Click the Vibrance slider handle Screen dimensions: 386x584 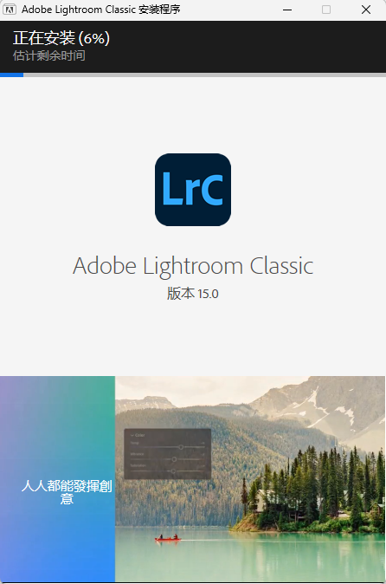click(174, 459)
